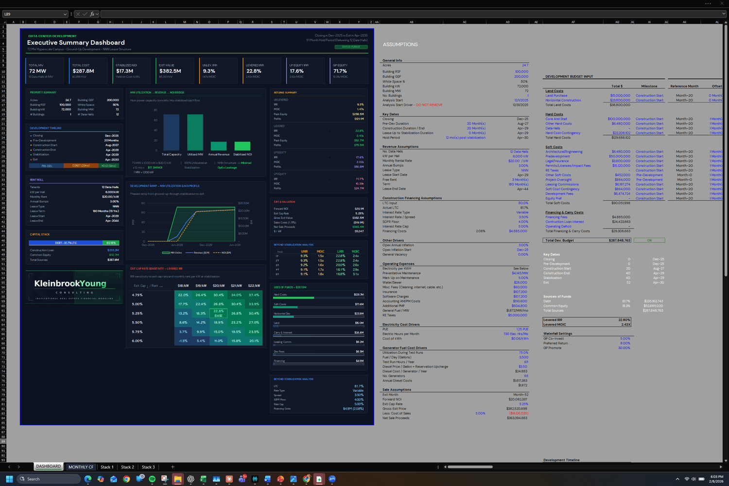
Task: Open Spotify from the taskbar
Action: coord(152,479)
